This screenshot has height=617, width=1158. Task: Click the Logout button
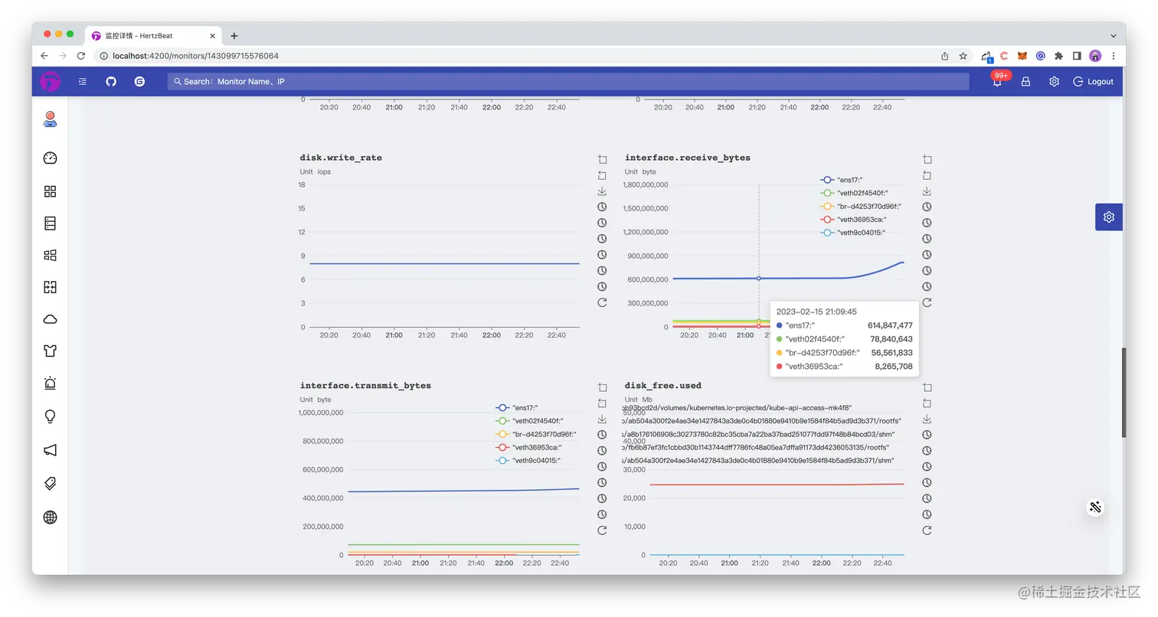click(1093, 81)
